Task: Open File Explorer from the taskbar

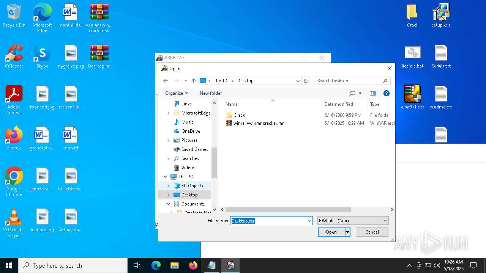Action: 174,265
